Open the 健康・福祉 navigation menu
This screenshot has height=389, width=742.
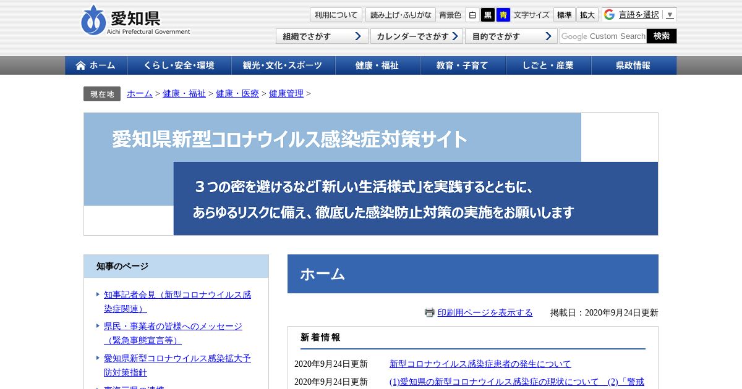click(377, 65)
